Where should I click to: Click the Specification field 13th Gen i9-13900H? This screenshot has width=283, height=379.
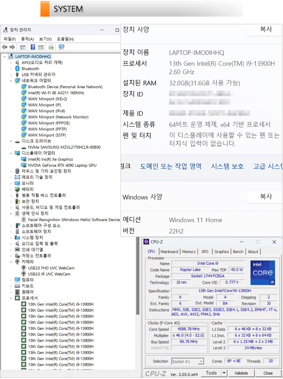click(225, 291)
